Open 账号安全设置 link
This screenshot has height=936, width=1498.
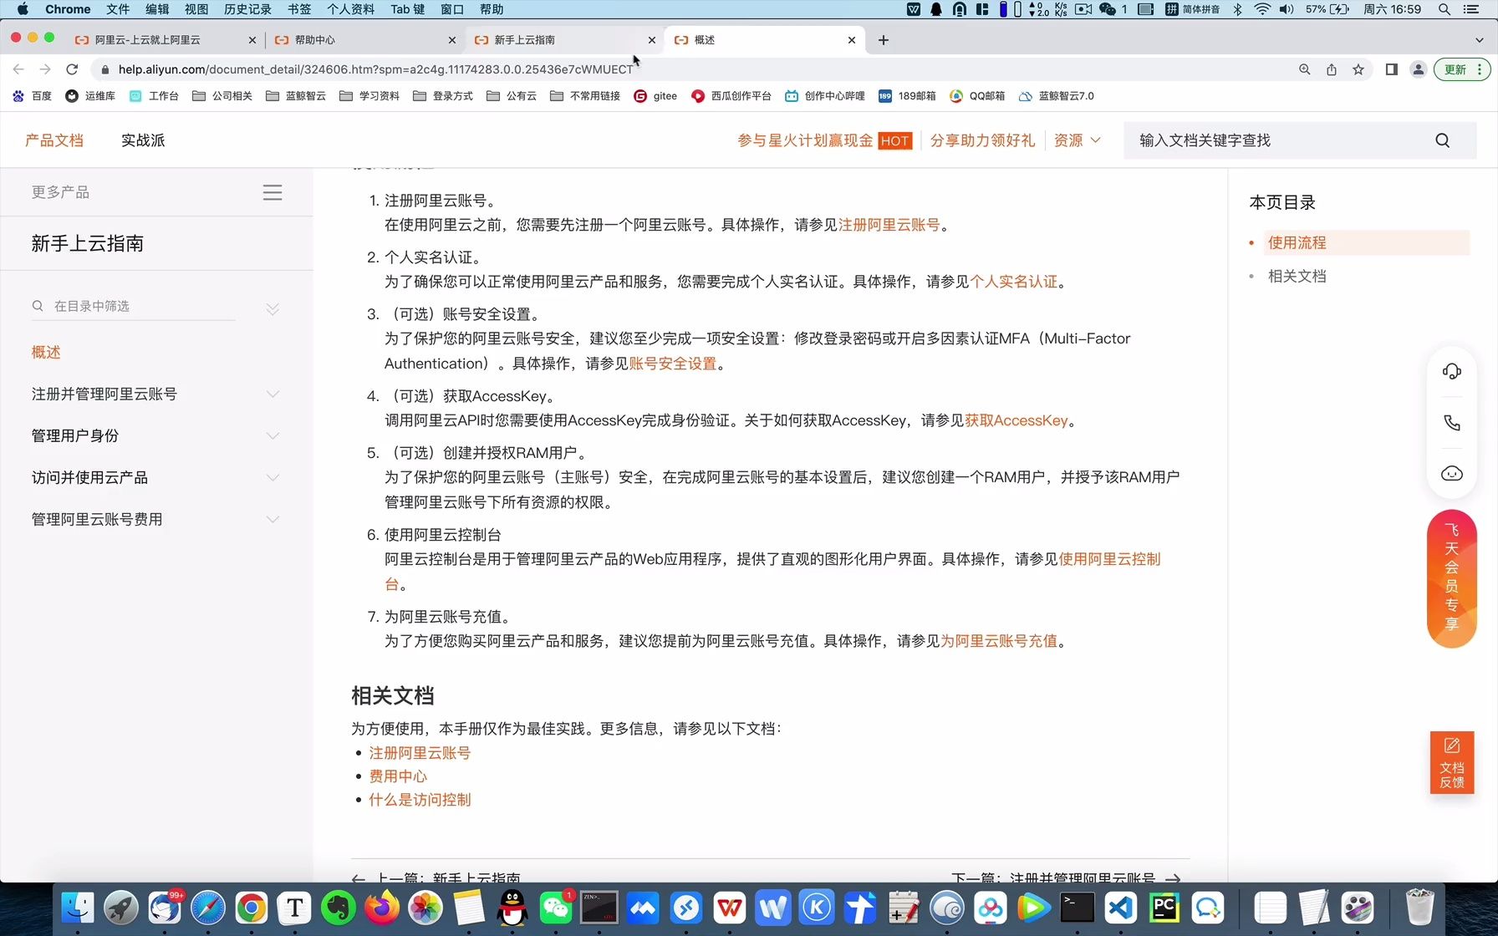672,364
